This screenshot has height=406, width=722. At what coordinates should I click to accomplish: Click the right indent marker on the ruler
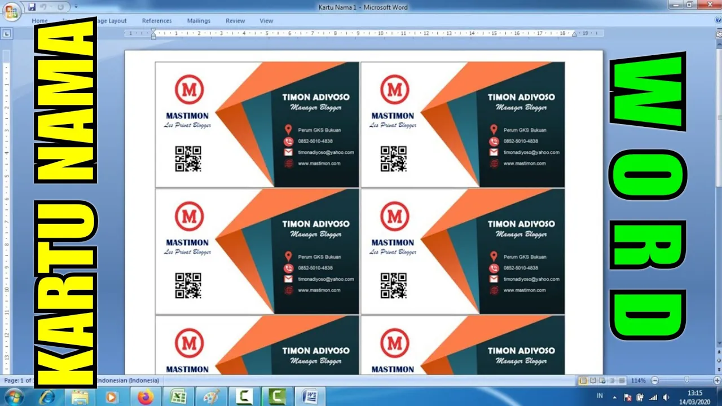[x=574, y=35]
